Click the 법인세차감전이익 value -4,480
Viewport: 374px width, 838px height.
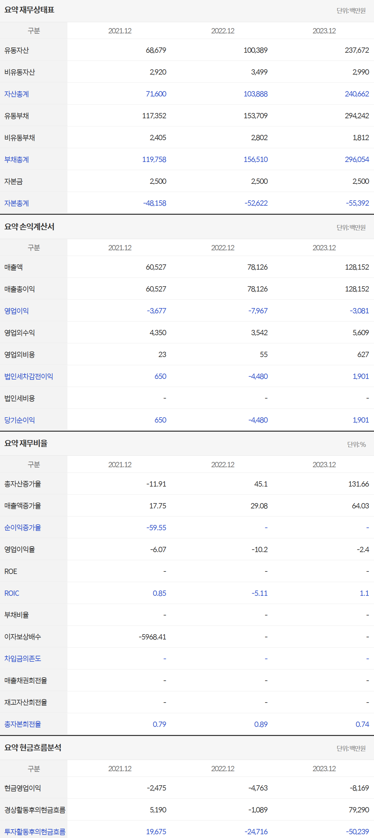point(258,376)
